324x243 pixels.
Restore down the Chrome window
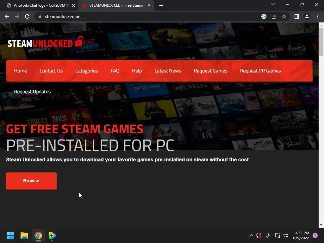[x=302, y=4]
